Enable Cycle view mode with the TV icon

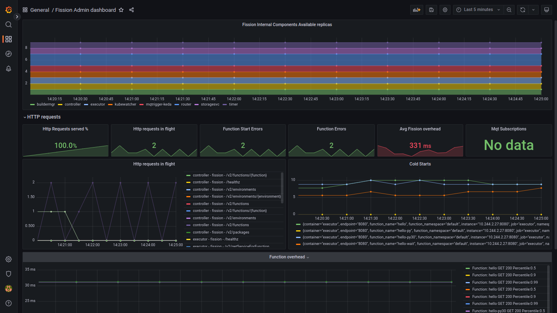546,9
